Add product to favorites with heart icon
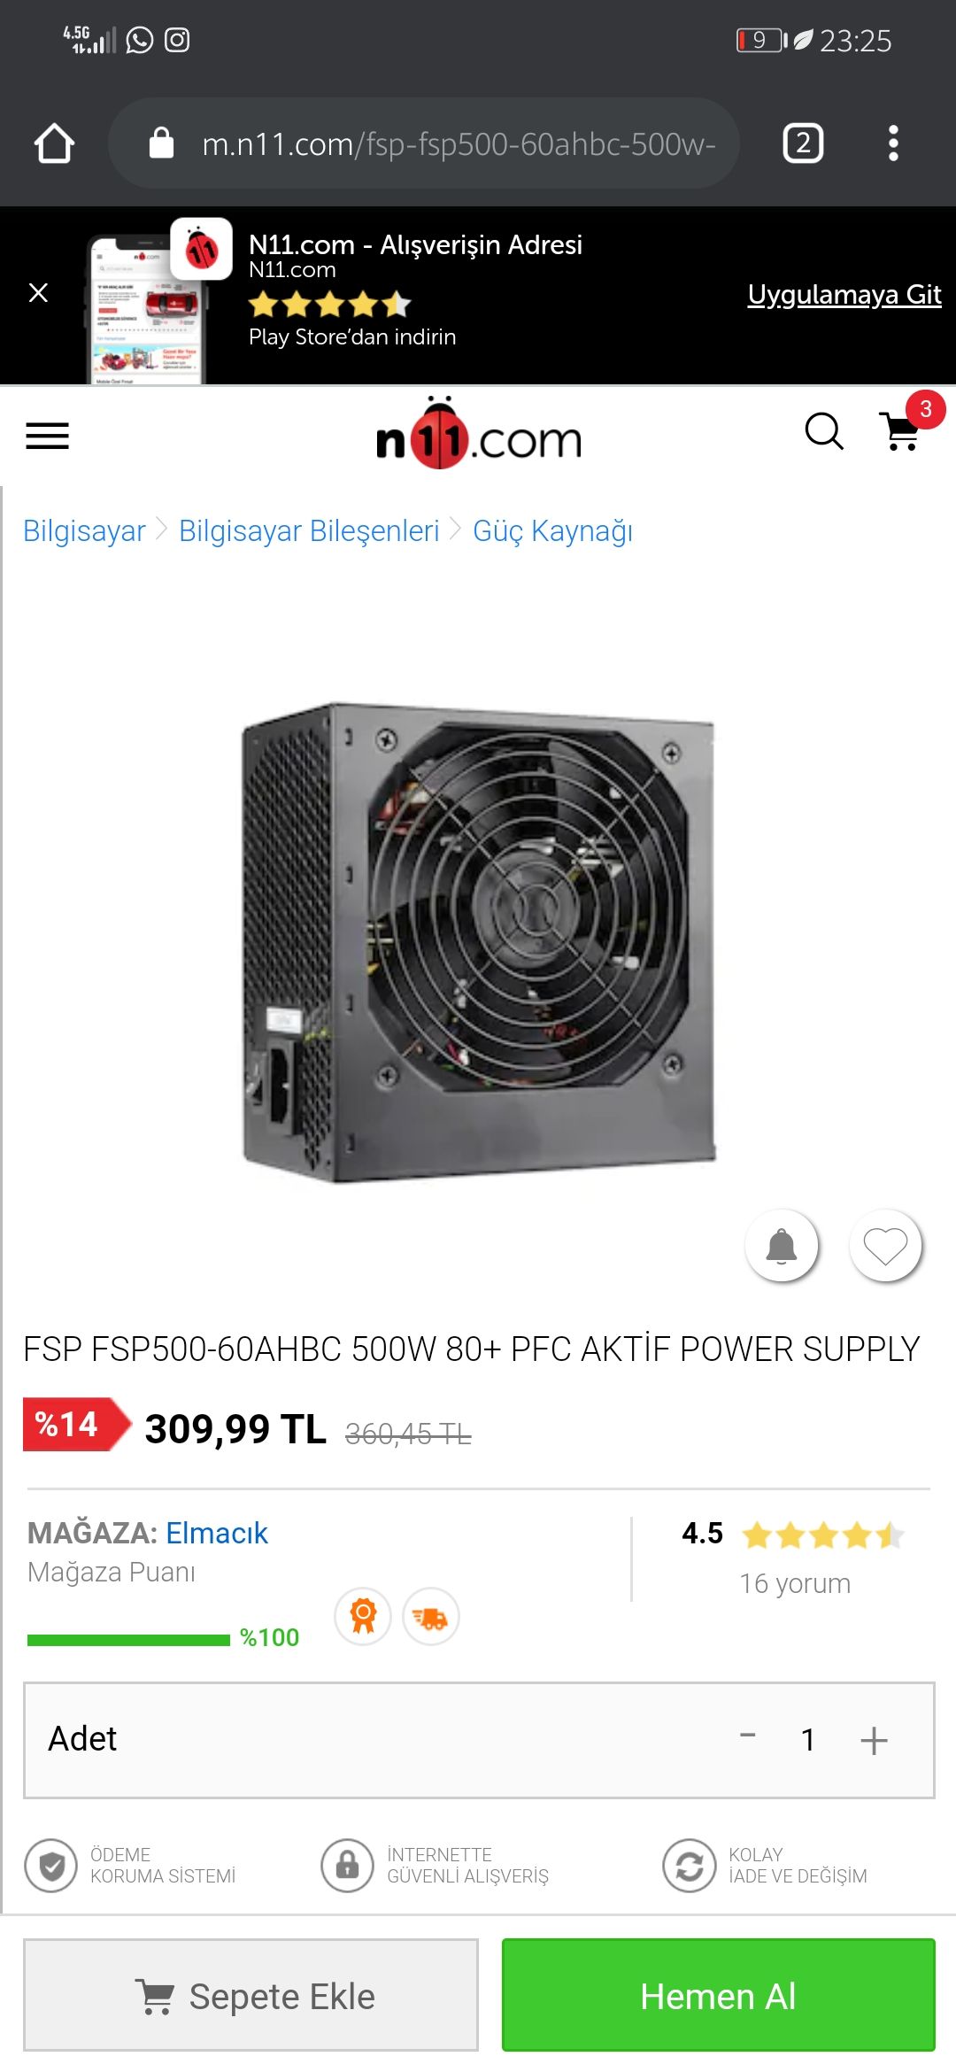The width and height of the screenshot is (956, 2072). 885,1246
